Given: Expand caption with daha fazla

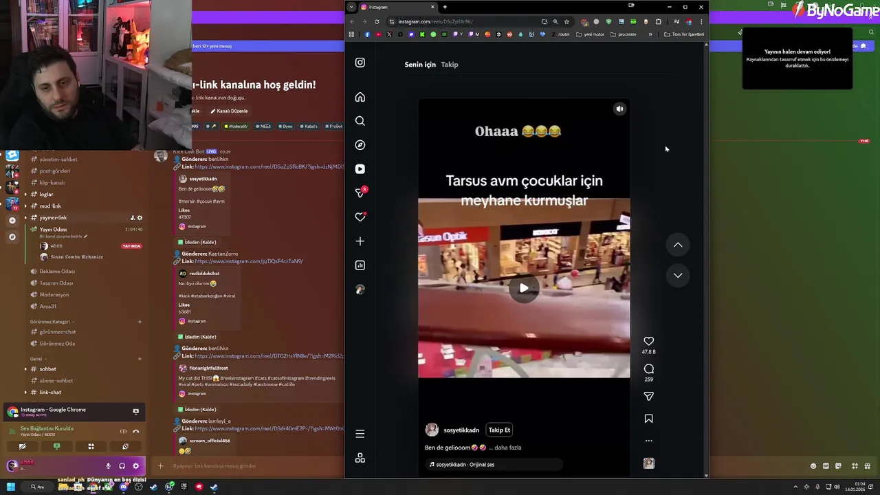Looking at the screenshot, I should 508,448.
